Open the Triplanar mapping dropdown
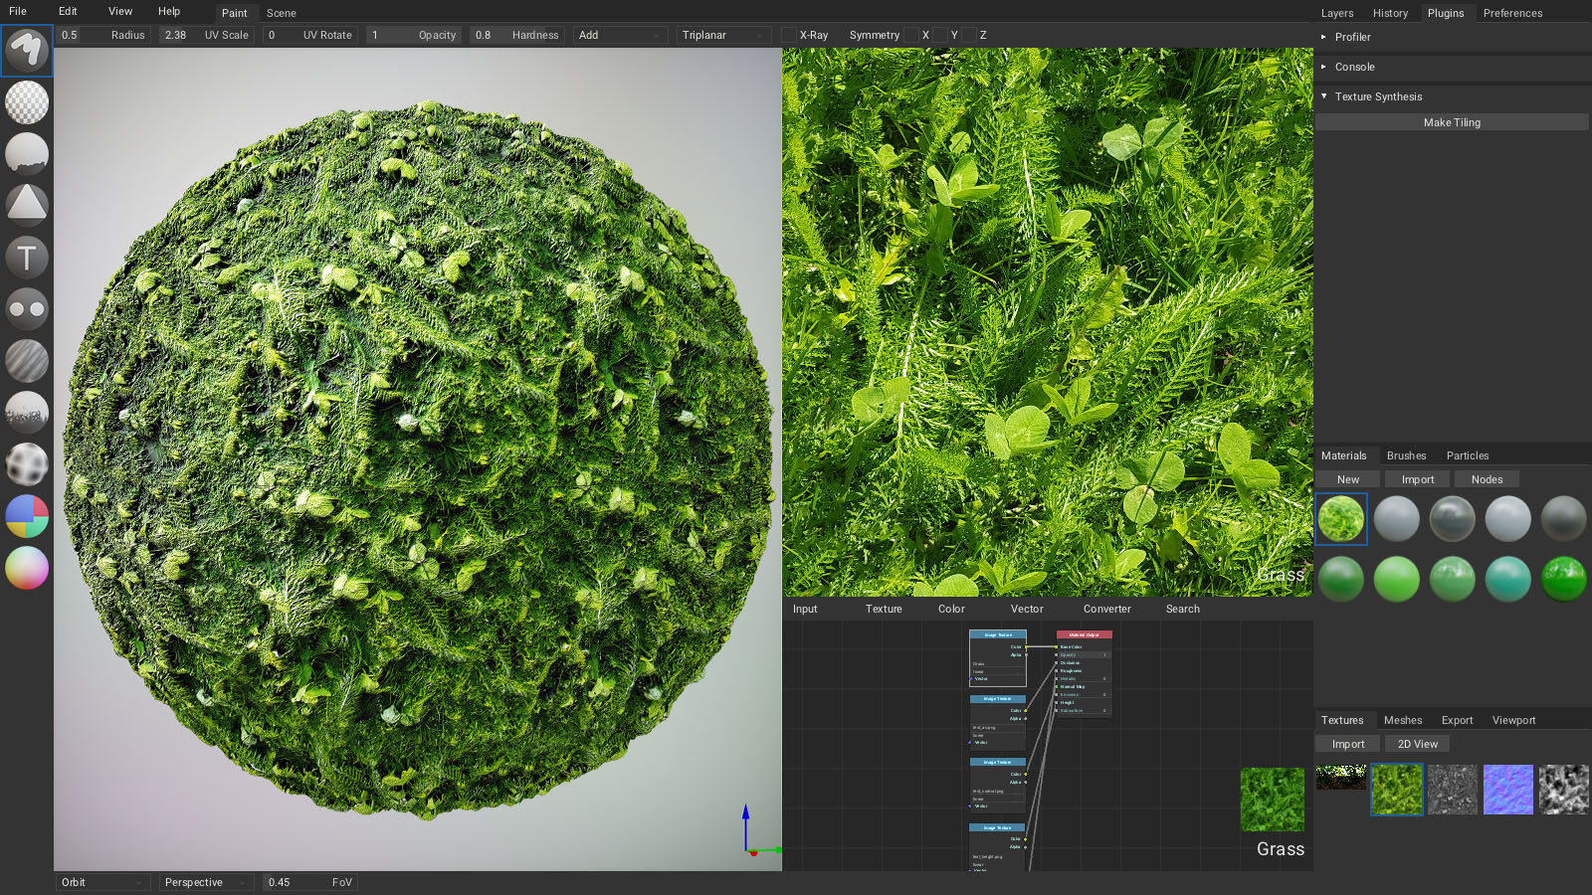 coord(723,35)
